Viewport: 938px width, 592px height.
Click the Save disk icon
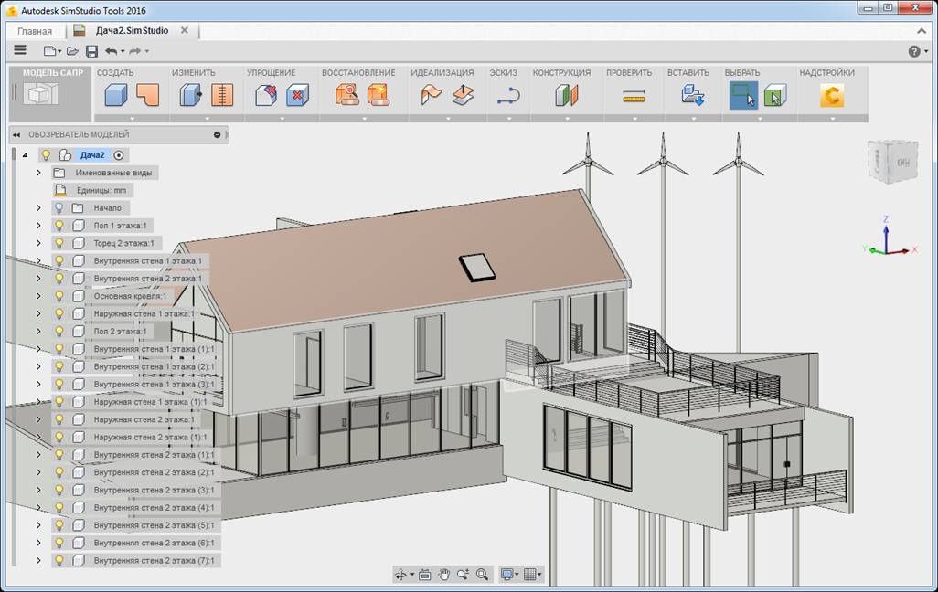tap(91, 51)
